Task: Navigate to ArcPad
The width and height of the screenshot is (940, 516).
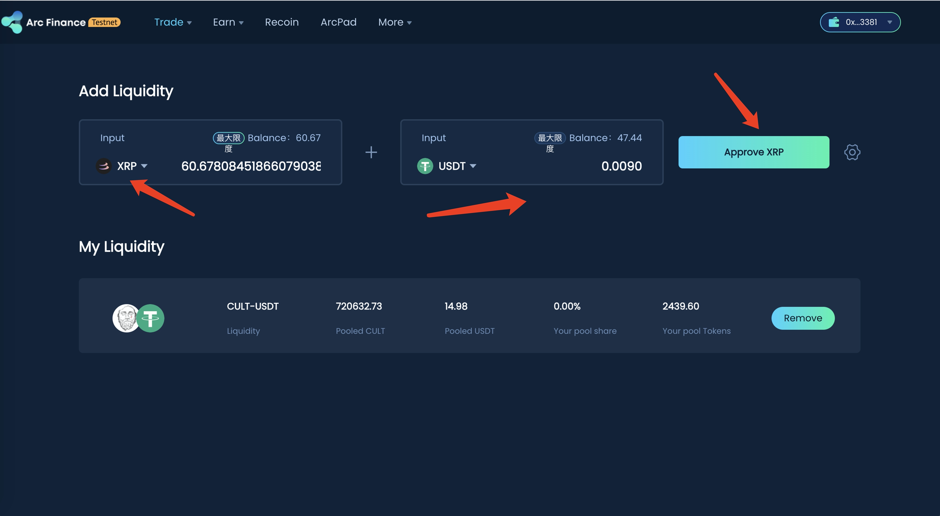Action: pyautogui.click(x=338, y=22)
